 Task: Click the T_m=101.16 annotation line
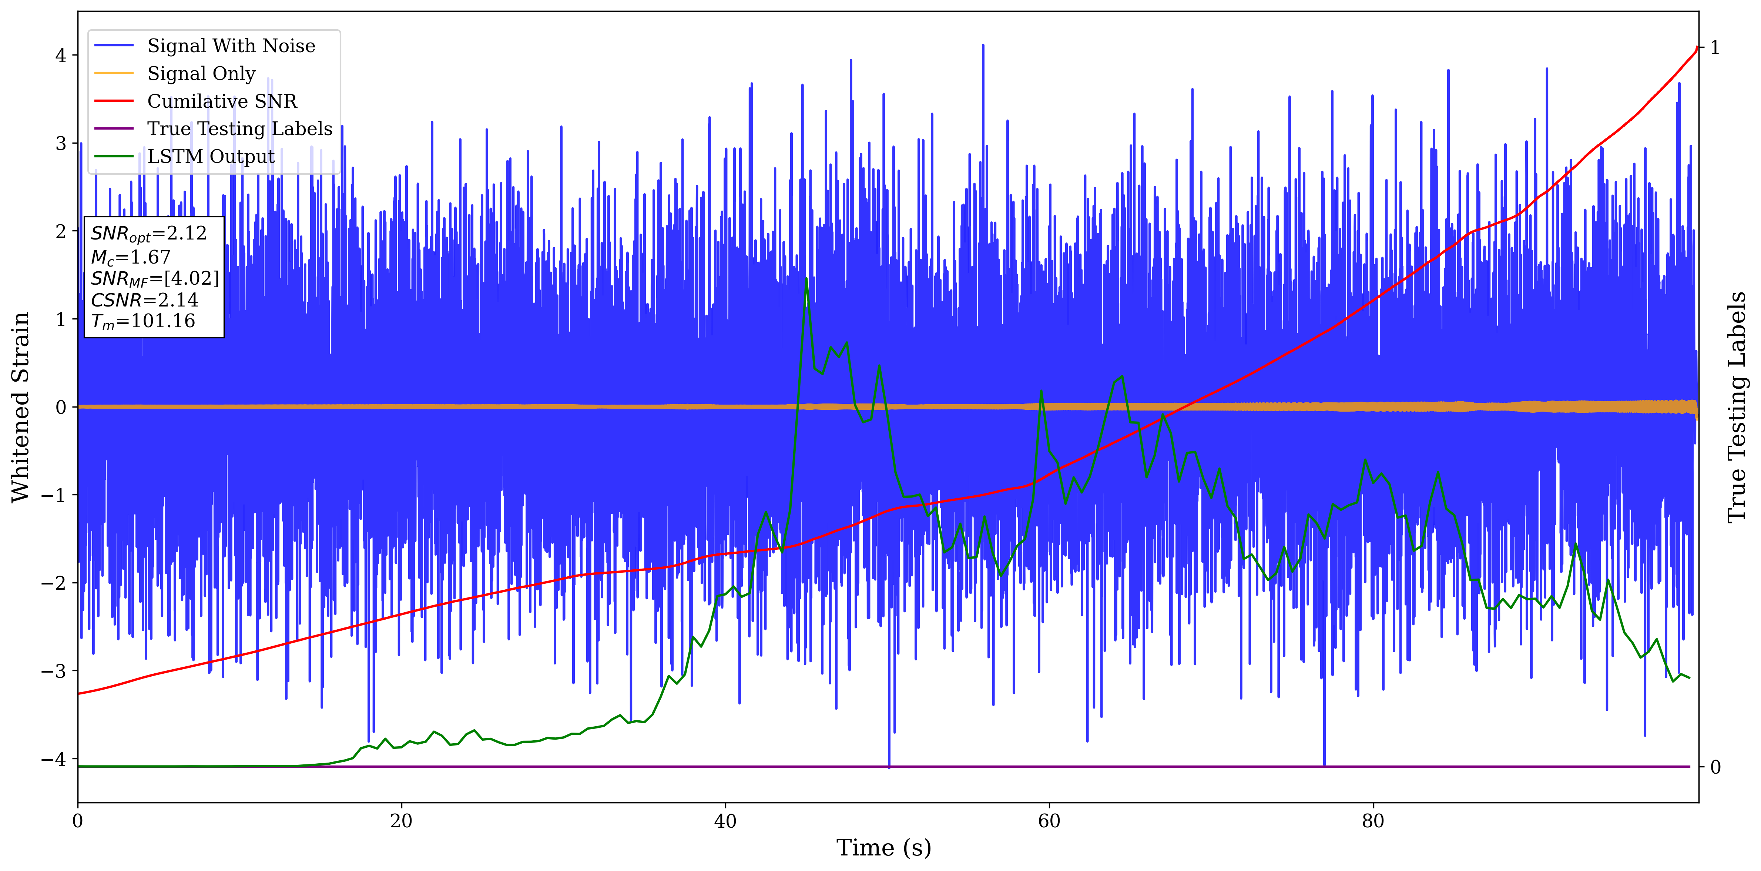tap(143, 321)
